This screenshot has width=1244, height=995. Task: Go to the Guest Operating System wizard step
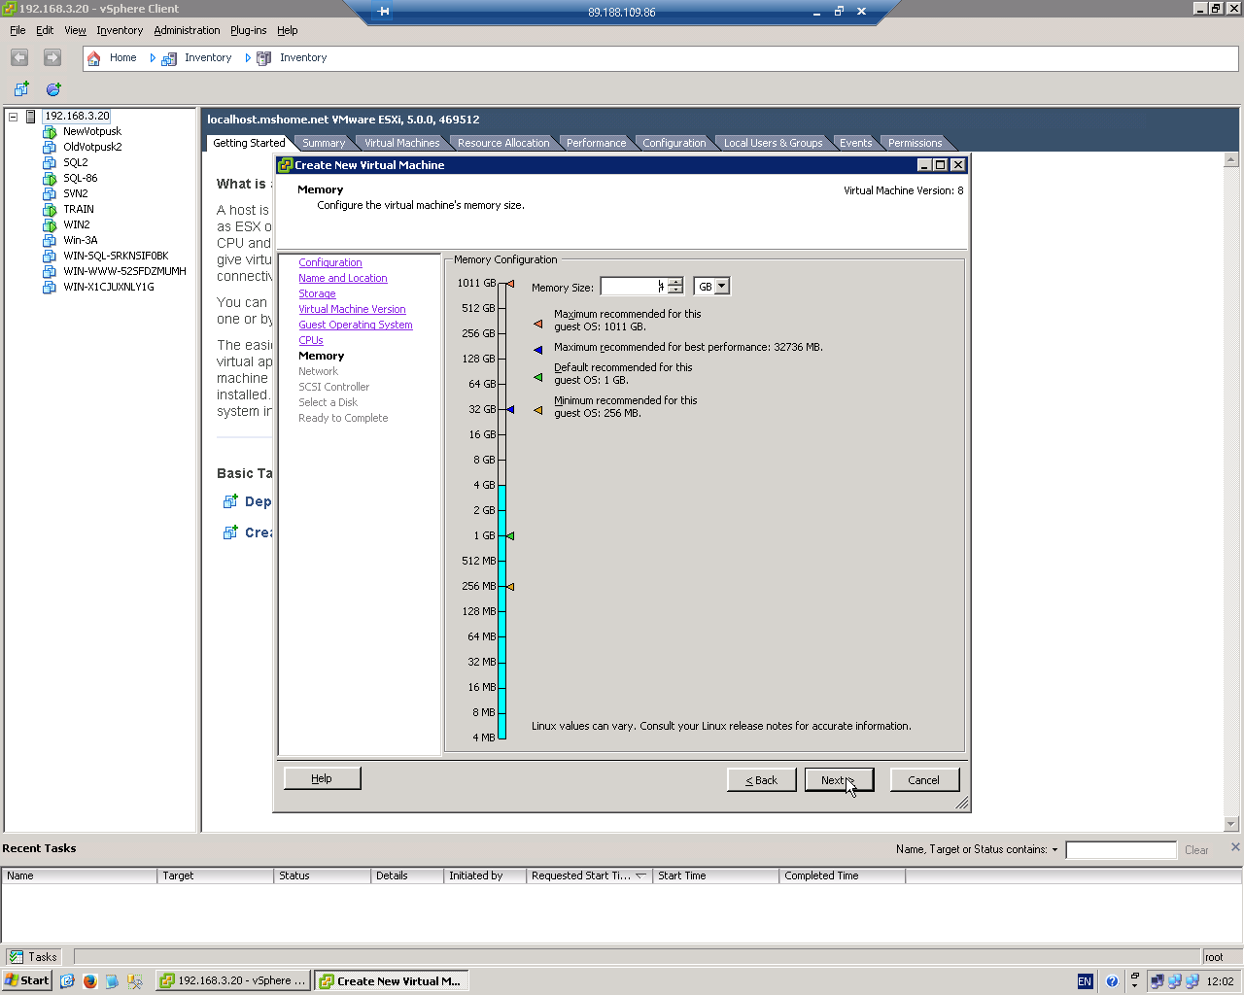click(356, 325)
